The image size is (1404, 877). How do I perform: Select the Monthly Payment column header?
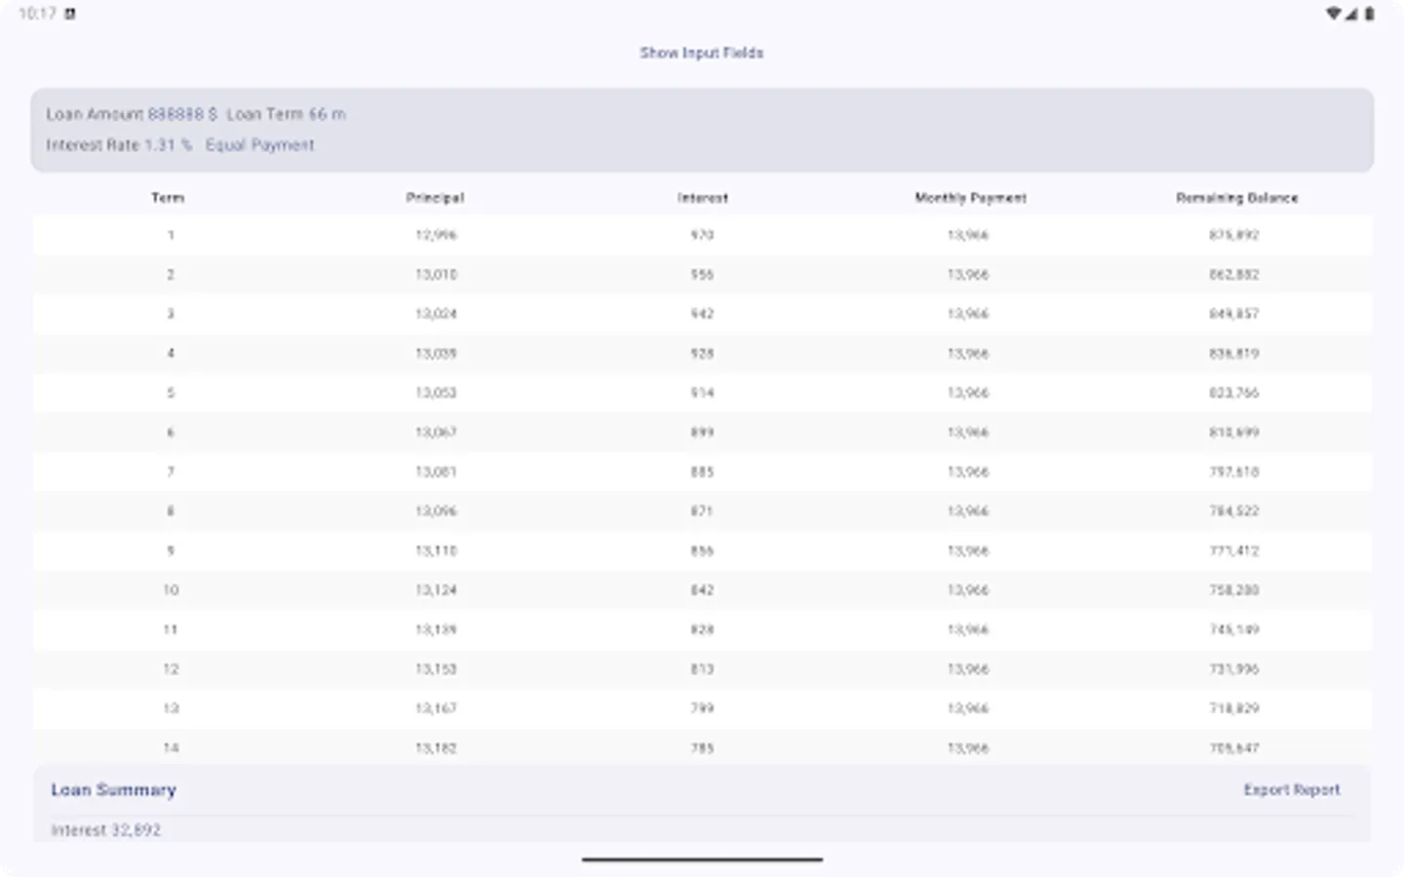click(970, 198)
